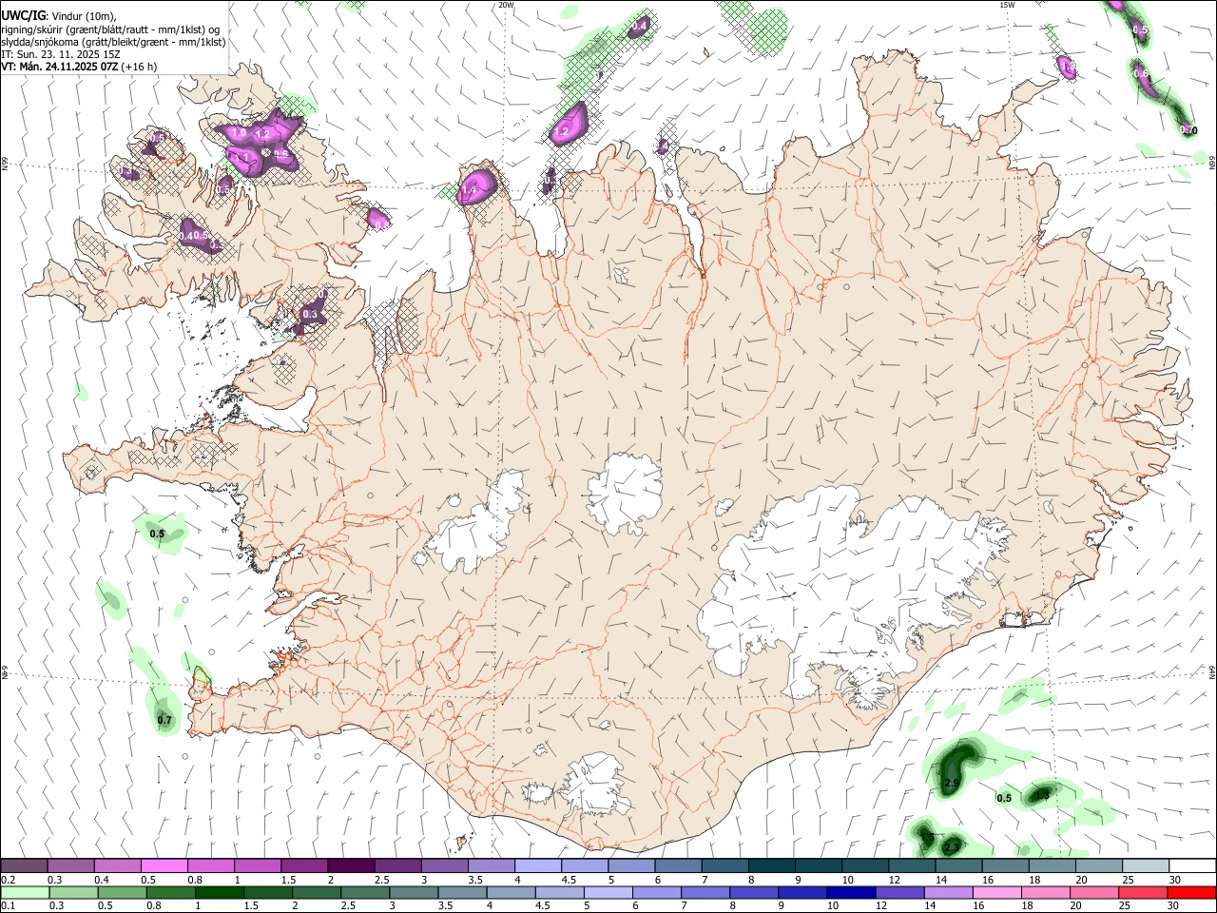Pick the red 30 swatch on lower scale
The width and height of the screenshot is (1217, 913).
[1190, 892]
